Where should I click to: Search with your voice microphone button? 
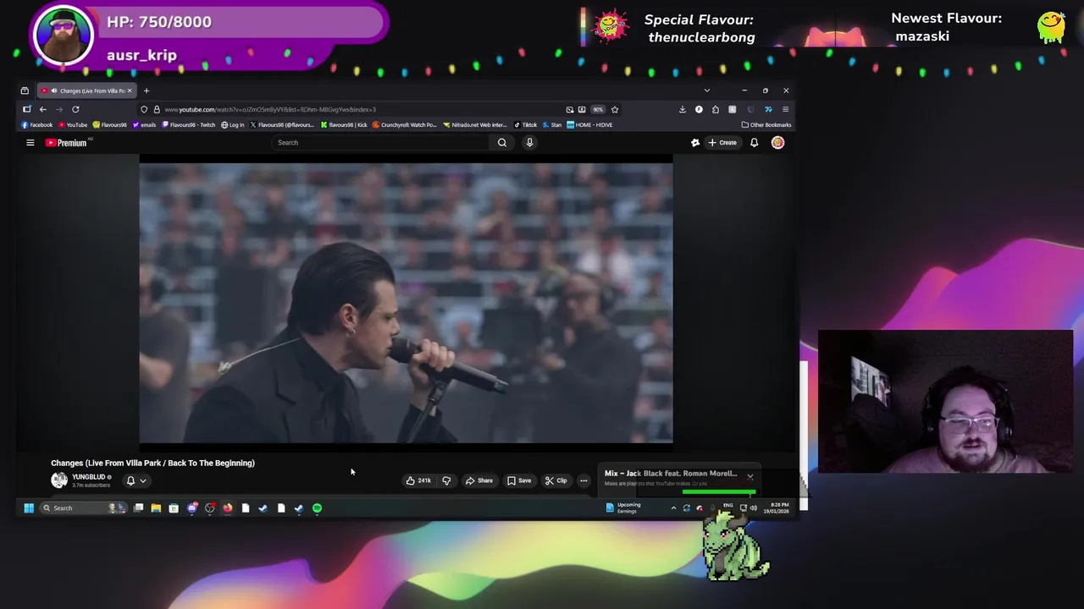(529, 143)
